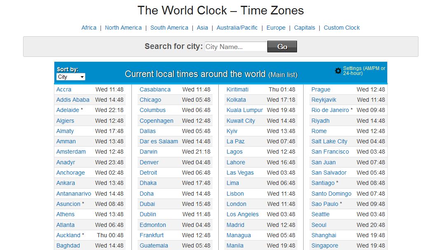Click the Antananarivo city link
This screenshot has width=428, height=250.
[74, 194]
